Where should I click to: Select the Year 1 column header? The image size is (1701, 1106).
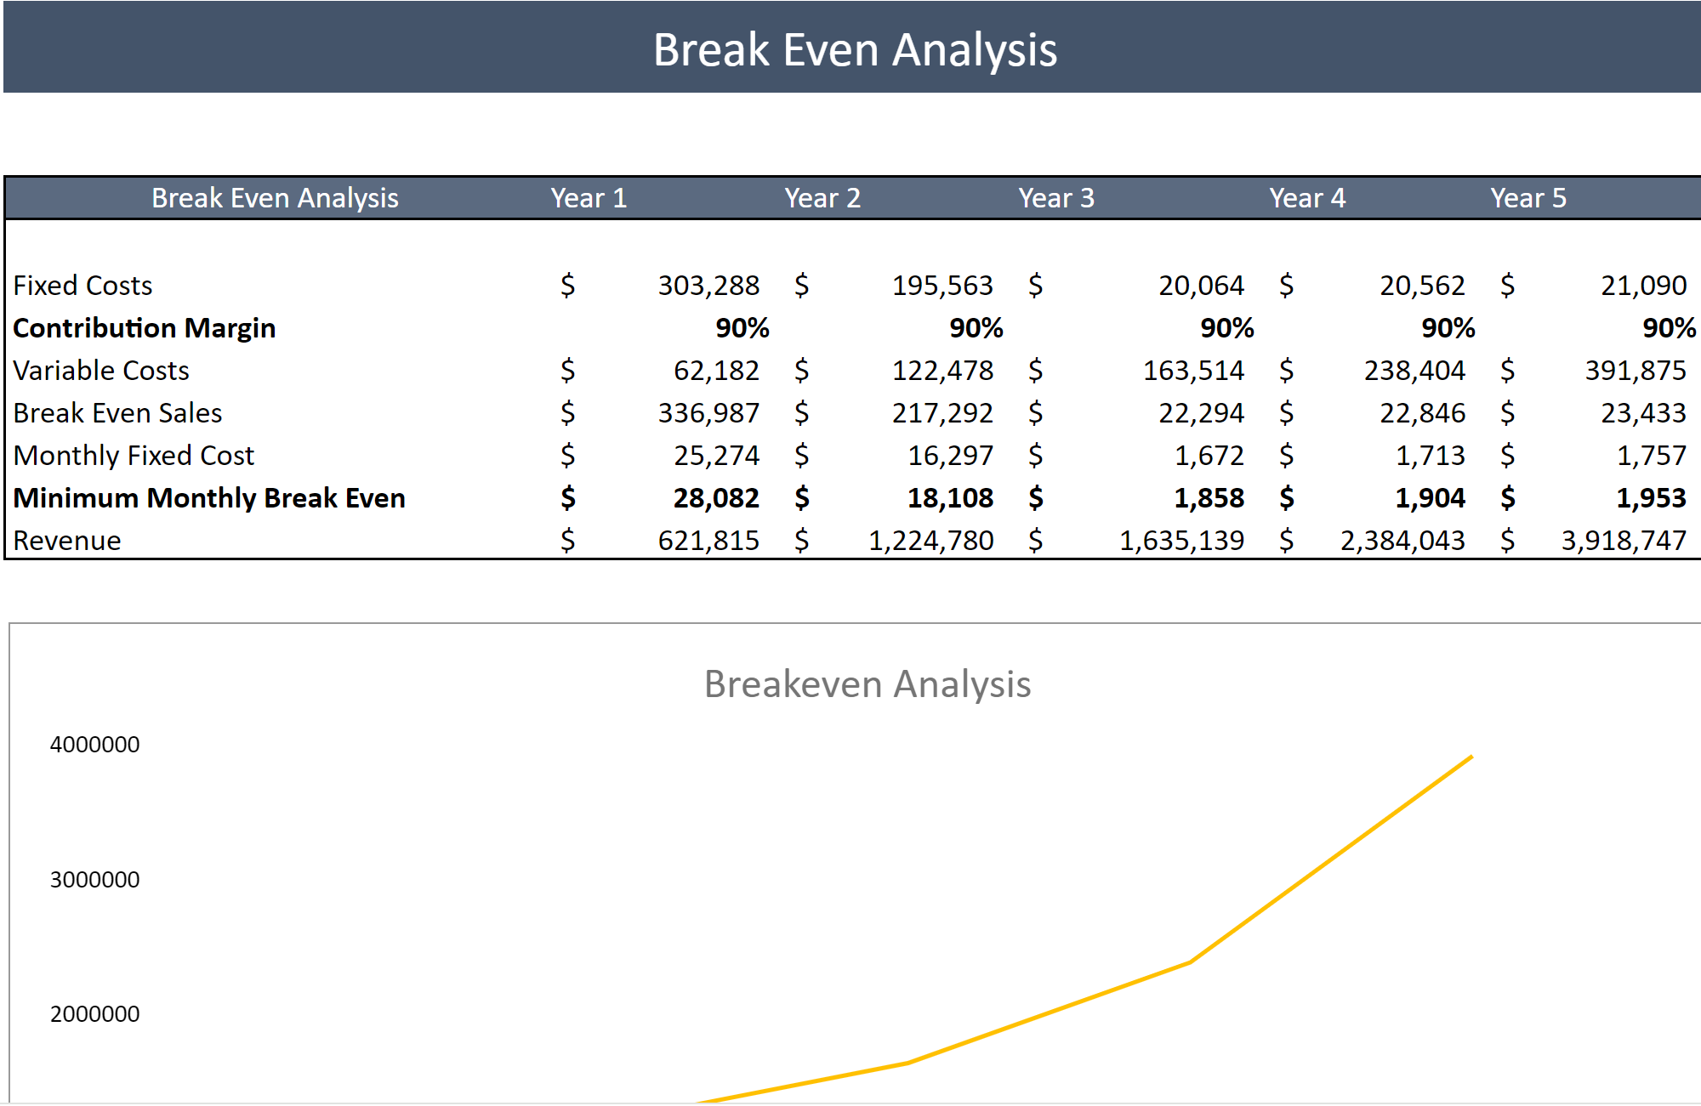(589, 198)
